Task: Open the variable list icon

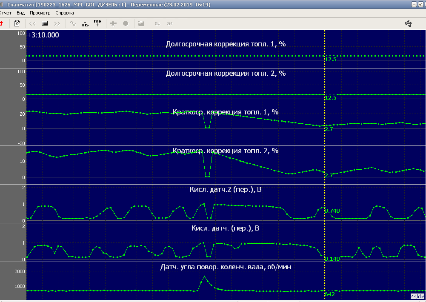Action: tap(44, 23)
